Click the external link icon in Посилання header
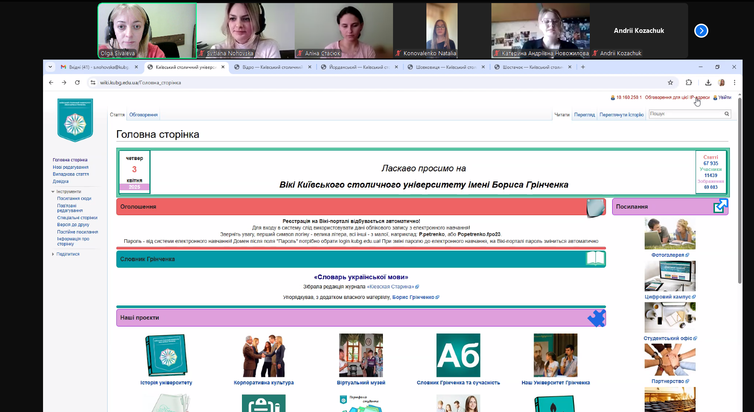The image size is (754, 412). [720, 206]
